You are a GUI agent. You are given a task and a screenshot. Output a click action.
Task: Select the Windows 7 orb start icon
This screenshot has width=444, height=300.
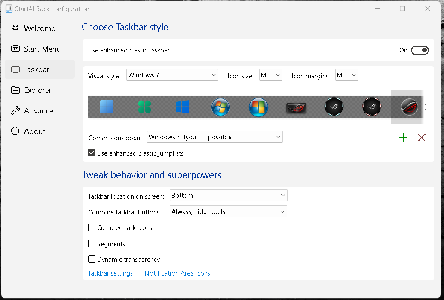[x=220, y=107]
